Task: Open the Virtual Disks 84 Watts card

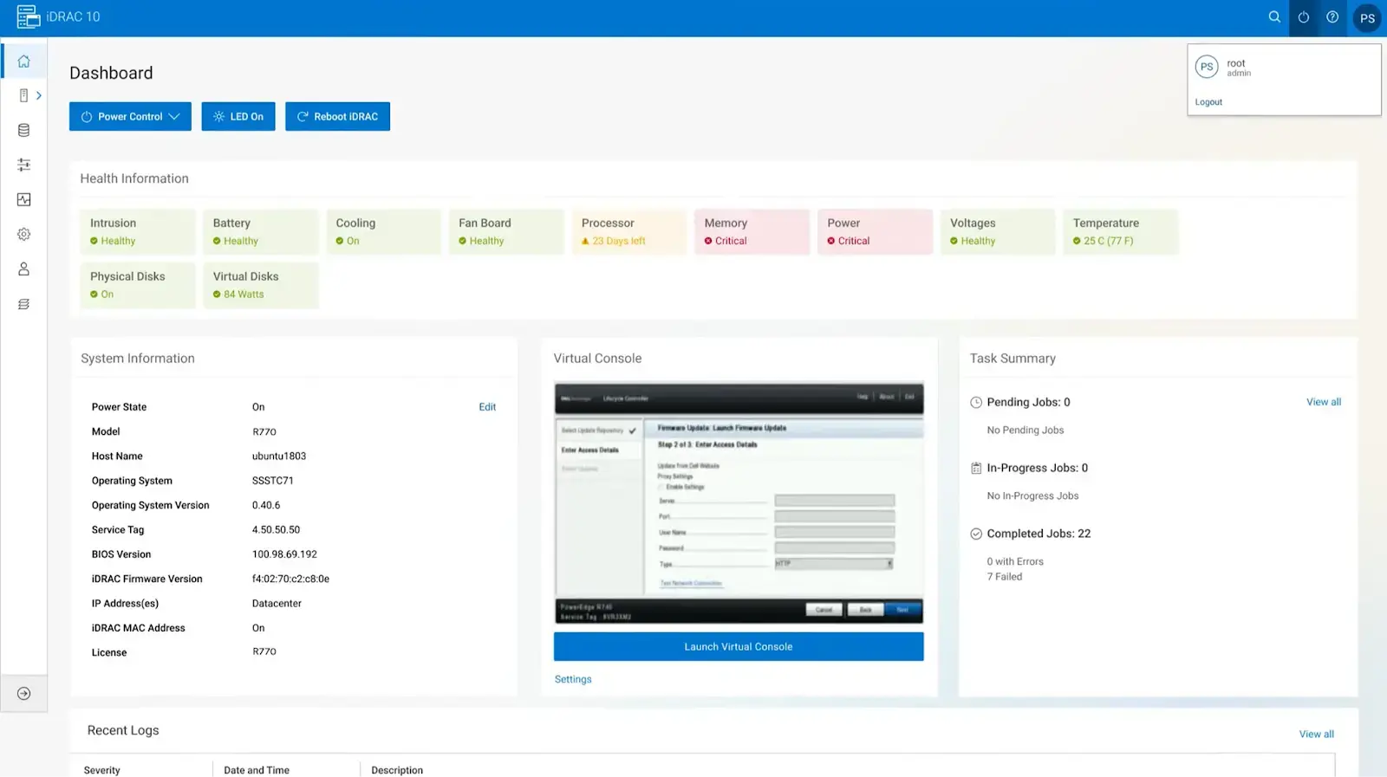Action: click(261, 285)
